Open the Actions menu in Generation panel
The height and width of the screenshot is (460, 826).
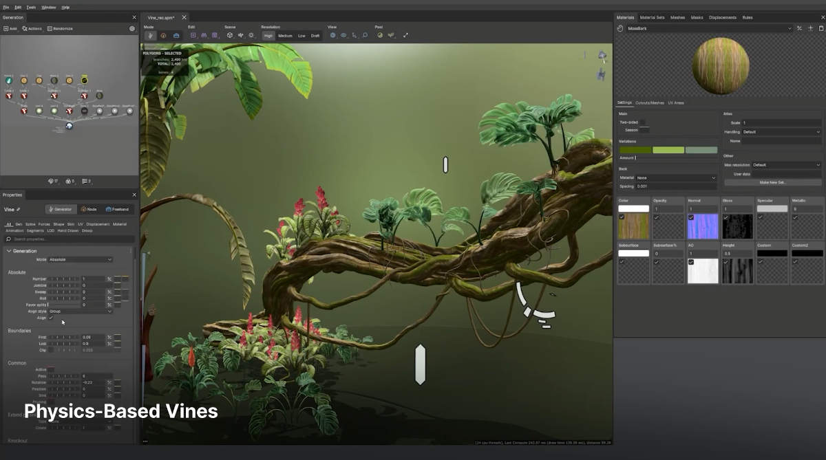coord(32,29)
